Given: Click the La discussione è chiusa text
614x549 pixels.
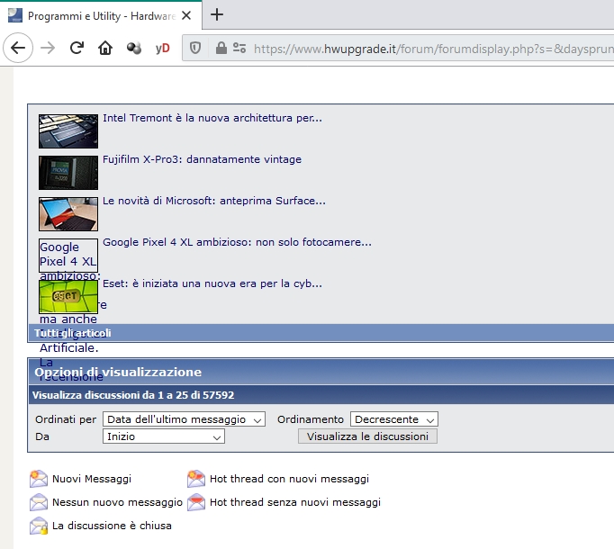Looking at the screenshot, I should click(x=112, y=526).
